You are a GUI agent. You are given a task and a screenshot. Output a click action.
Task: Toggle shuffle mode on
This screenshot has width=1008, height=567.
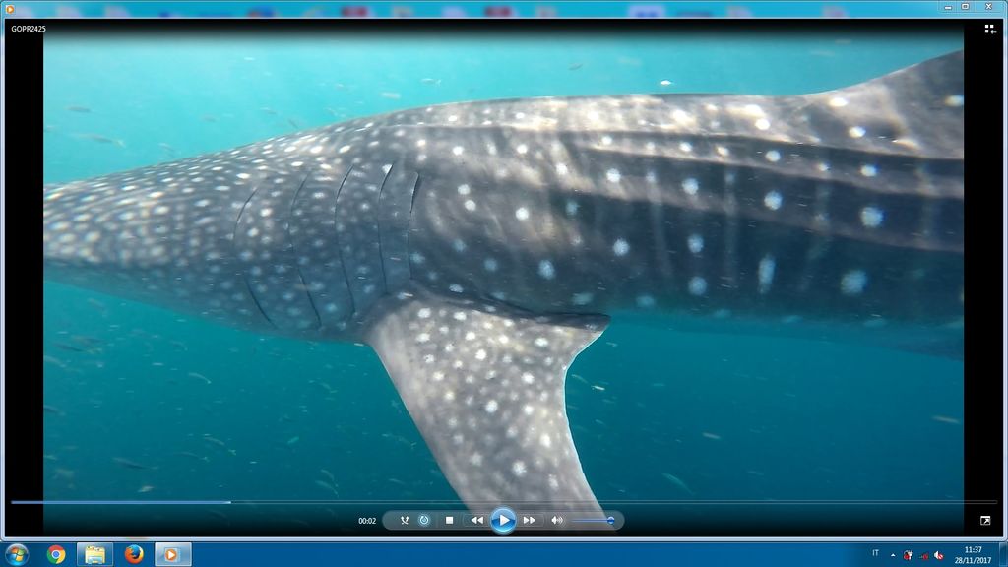pyautogui.click(x=404, y=520)
